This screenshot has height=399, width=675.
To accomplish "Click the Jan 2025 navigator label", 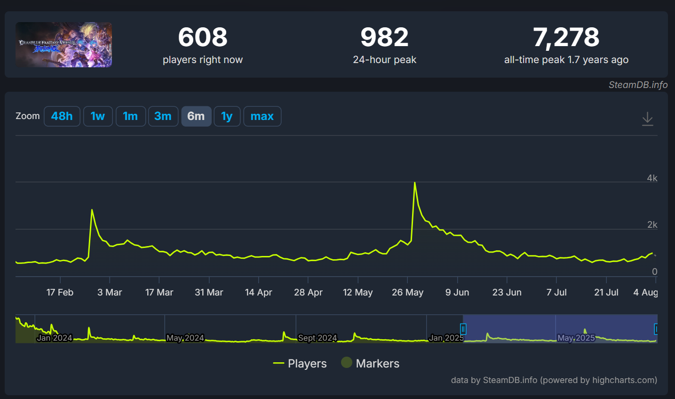I will pos(446,338).
